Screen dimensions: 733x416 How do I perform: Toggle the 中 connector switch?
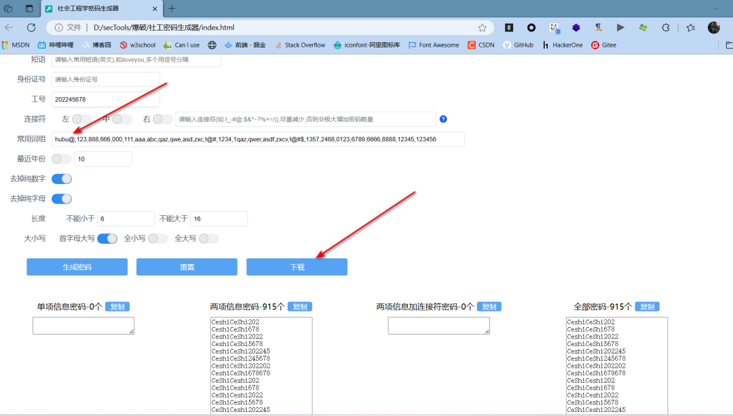click(122, 119)
